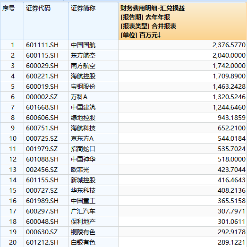Image resolution: width=247 pixels, height=247 pixels.
Task: Select stock code 001979.SZ
Action: point(42,149)
